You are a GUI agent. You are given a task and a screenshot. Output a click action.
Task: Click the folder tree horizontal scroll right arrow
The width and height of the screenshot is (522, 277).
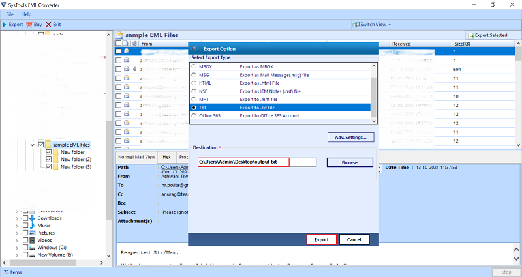pos(102,263)
